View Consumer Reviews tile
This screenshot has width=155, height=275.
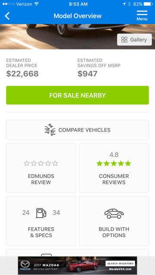[114, 168]
